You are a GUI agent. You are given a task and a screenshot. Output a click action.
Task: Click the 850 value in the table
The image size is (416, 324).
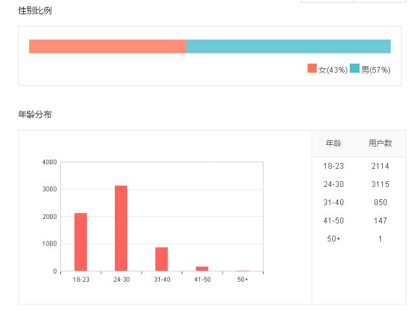[380, 203]
